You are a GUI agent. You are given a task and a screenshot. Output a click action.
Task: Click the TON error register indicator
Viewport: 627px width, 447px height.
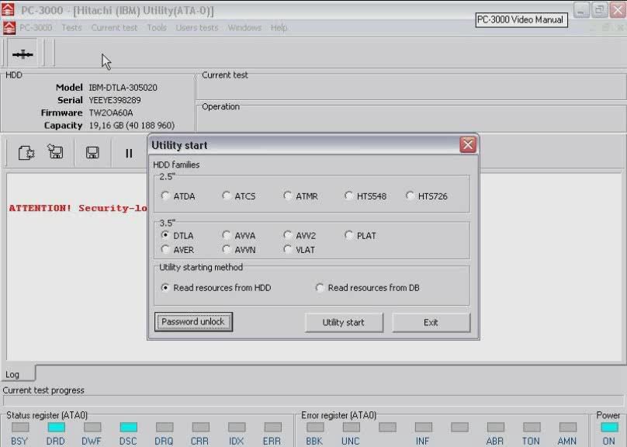point(532,428)
